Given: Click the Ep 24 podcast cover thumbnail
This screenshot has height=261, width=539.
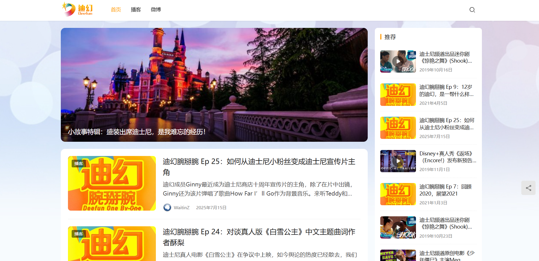Looking at the screenshot, I should click(x=112, y=244).
